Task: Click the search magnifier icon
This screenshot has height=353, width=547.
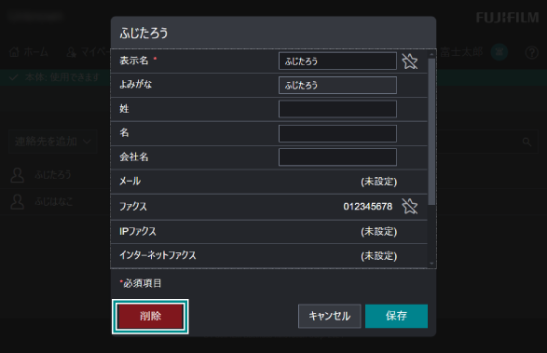Action: [526, 142]
